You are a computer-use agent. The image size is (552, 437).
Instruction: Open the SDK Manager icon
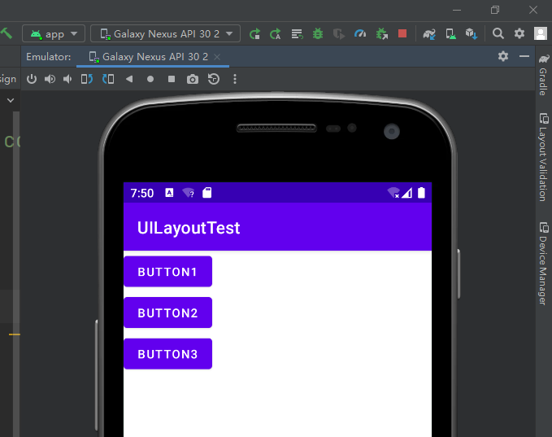coord(472,34)
